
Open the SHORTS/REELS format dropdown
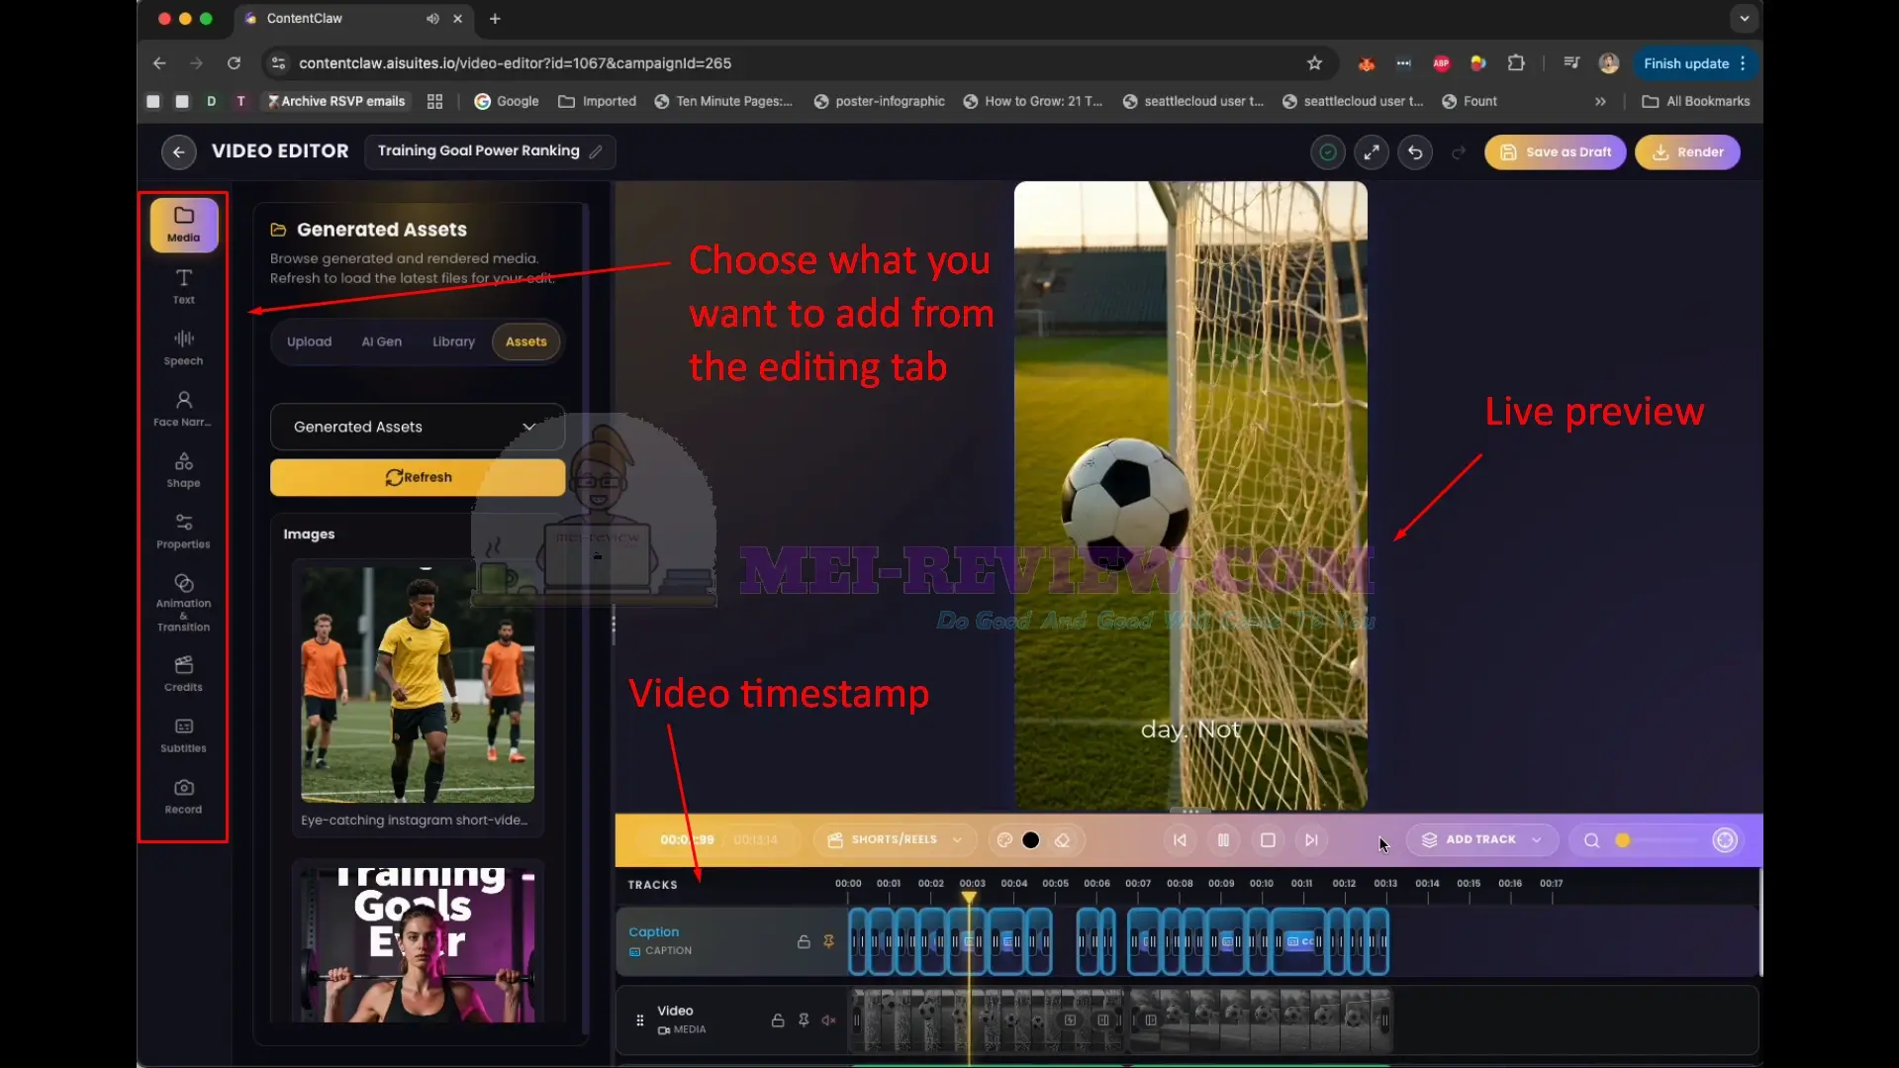point(895,840)
